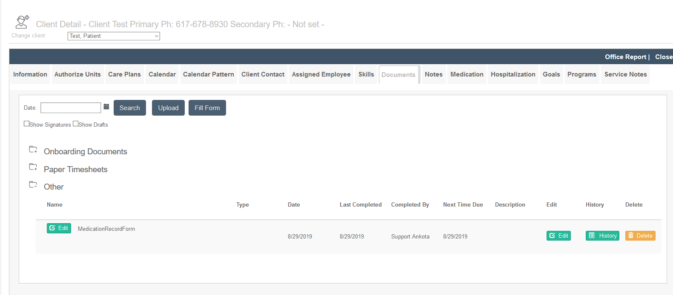Screen dimensions: 673x295
Task: Collapse the Other folder icon
Action: (33, 184)
